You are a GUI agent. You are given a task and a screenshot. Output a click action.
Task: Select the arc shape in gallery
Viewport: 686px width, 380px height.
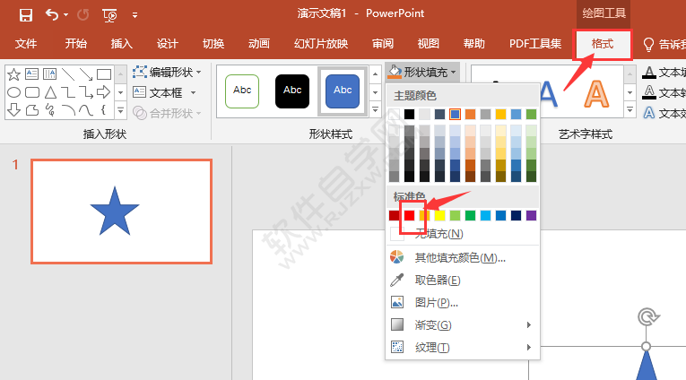click(68, 109)
